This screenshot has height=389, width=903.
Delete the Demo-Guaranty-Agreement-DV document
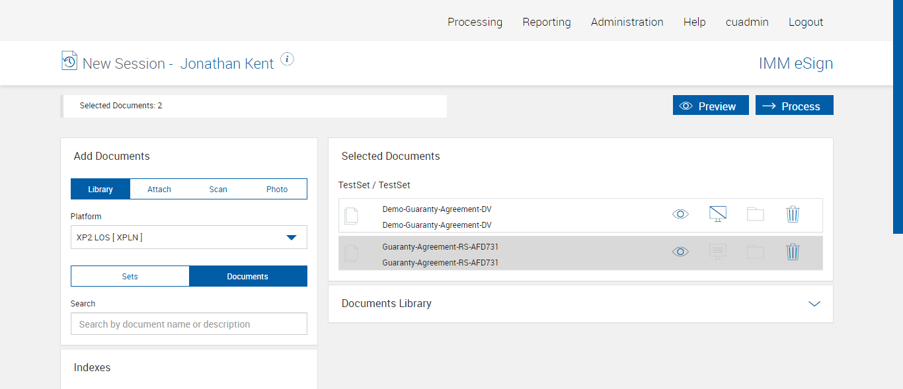coord(793,214)
